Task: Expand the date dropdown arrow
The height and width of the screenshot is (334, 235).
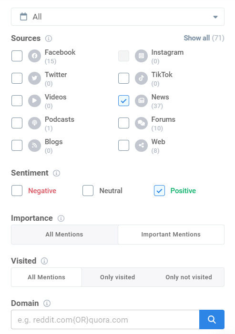Action: 215,17
